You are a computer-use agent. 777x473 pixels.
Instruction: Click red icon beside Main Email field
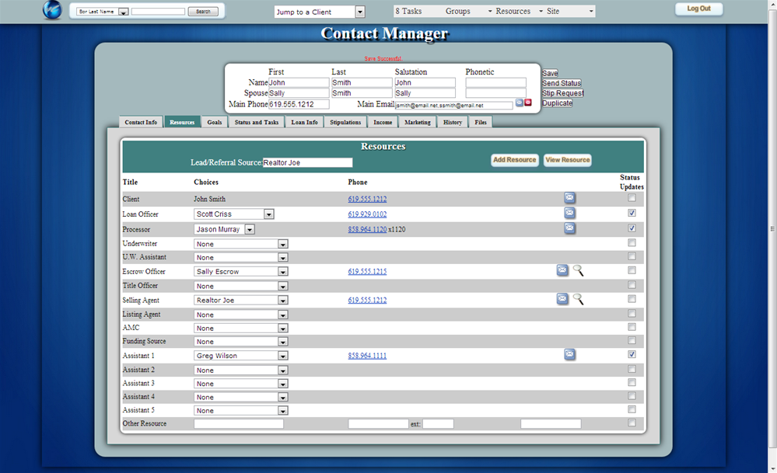528,103
